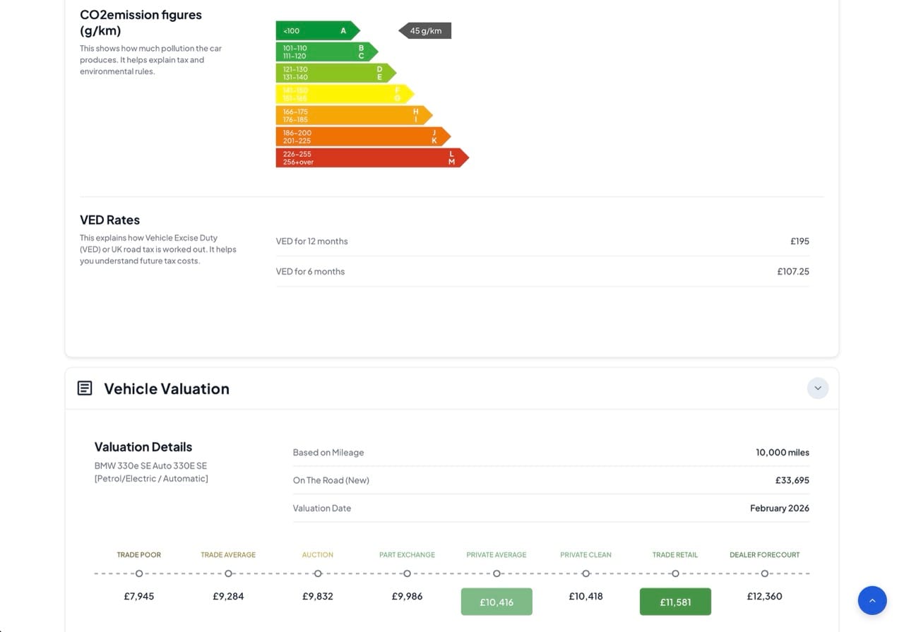Select the Trade Retail £11,581 value
904x632 pixels.
(675, 602)
